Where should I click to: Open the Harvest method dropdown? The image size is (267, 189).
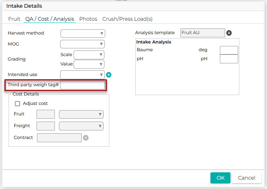(x=82, y=33)
